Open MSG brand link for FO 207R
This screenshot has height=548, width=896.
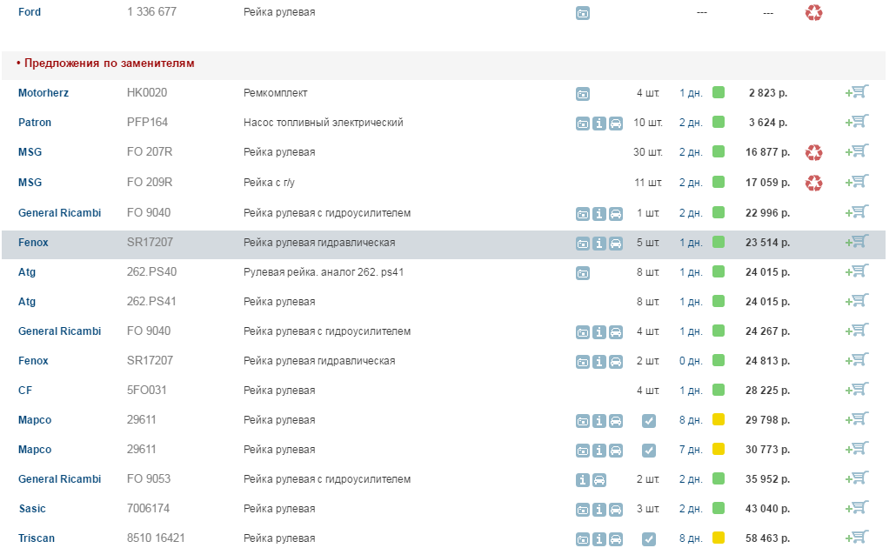pyautogui.click(x=30, y=152)
